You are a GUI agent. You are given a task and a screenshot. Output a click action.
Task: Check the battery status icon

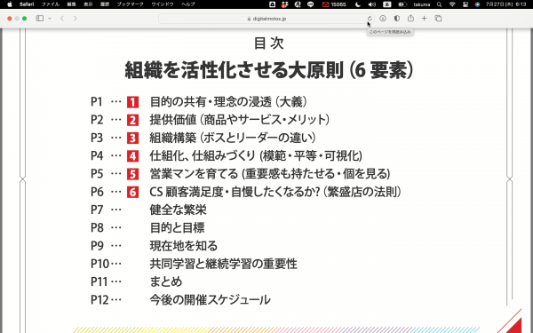point(402,4)
